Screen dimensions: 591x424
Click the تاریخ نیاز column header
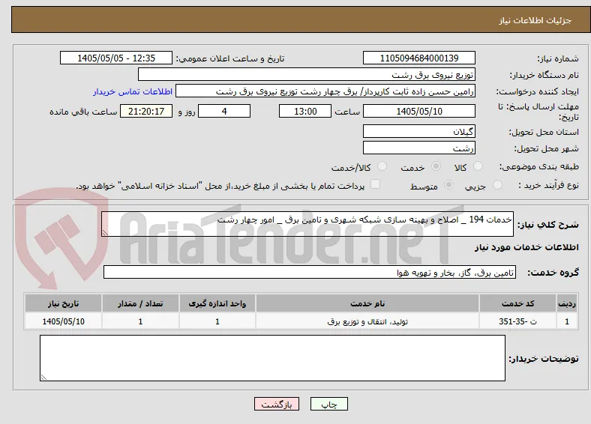(63, 303)
